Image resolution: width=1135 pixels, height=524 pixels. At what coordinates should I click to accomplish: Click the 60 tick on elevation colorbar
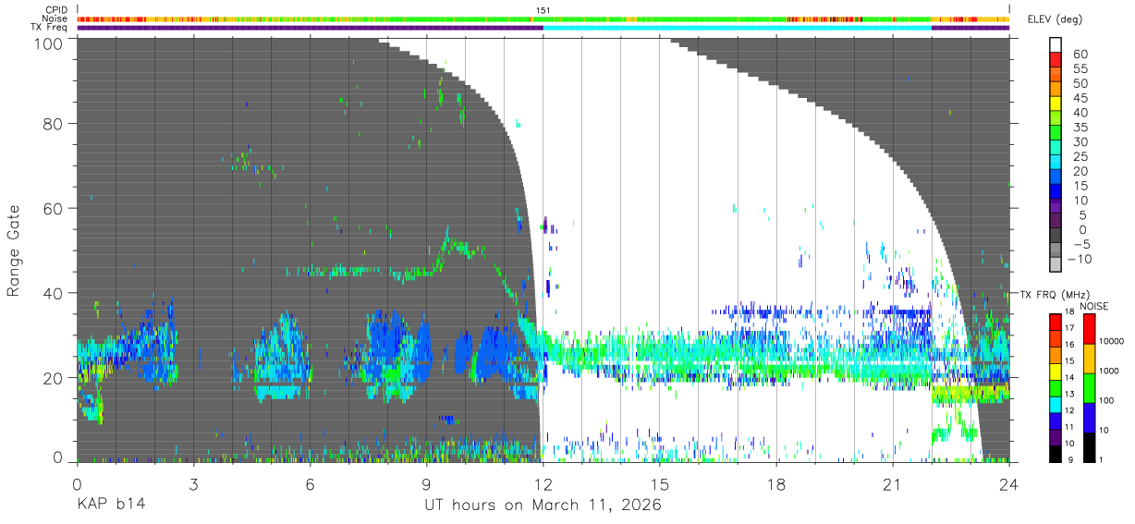[1081, 55]
